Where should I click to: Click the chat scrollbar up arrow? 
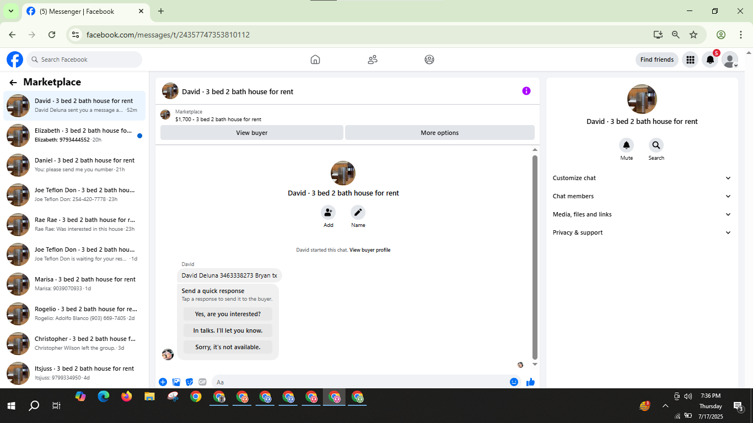[x=535, y=150]
